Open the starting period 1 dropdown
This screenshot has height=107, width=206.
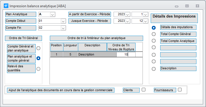(145, 14)
